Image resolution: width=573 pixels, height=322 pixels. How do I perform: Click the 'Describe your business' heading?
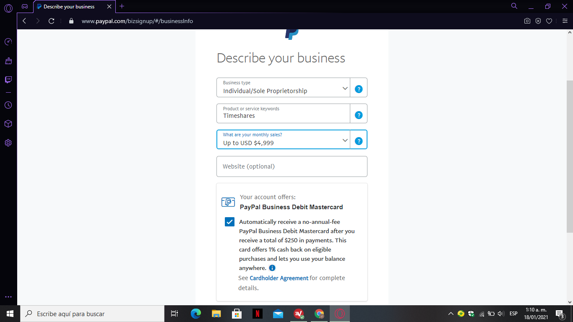(x=281, y=58)
